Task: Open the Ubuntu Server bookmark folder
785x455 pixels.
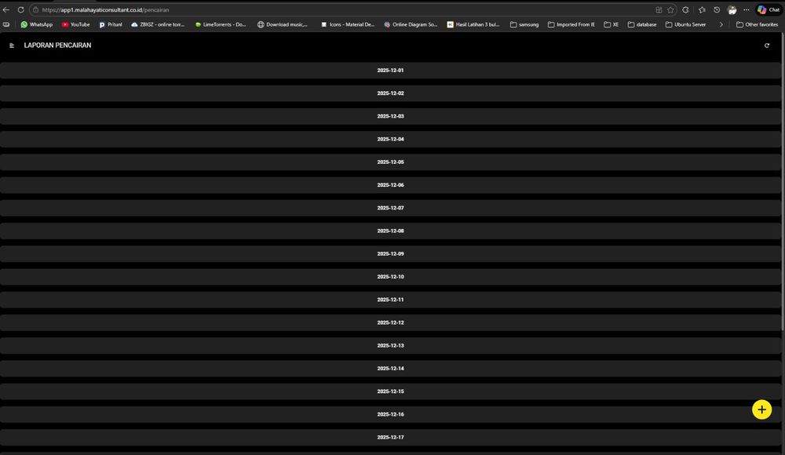Action: pyautogui.click(x=685, y=24)
